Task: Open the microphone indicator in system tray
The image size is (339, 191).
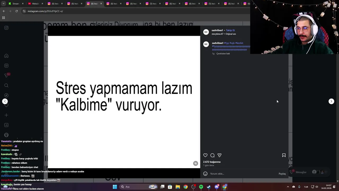Action: [x=299, y=187]
